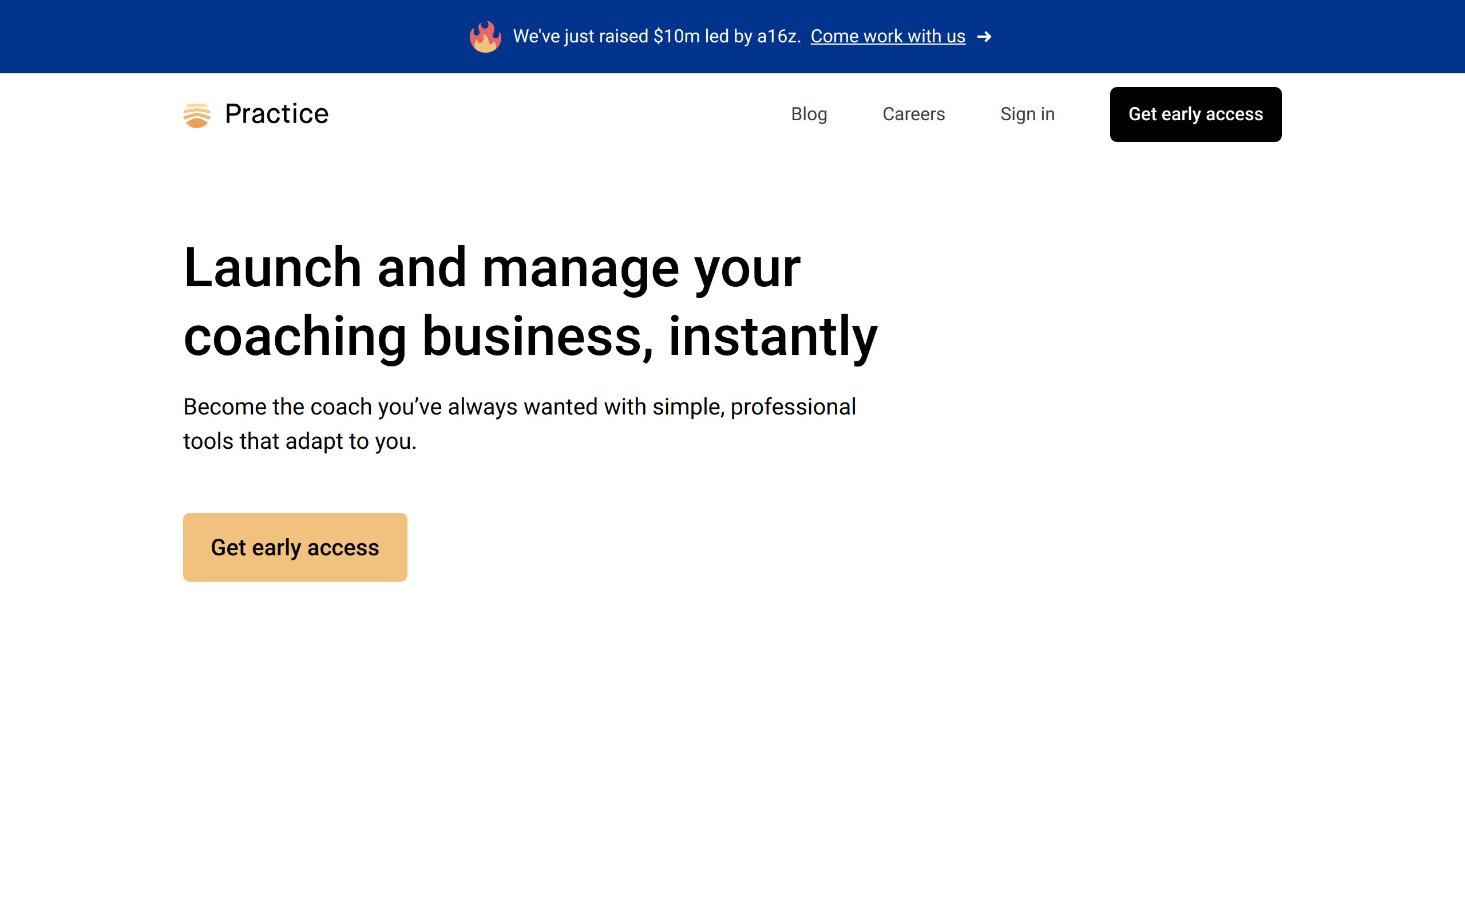Click the Practice wordmark text
Viewport: 1465px width, 916px height.
276,114
